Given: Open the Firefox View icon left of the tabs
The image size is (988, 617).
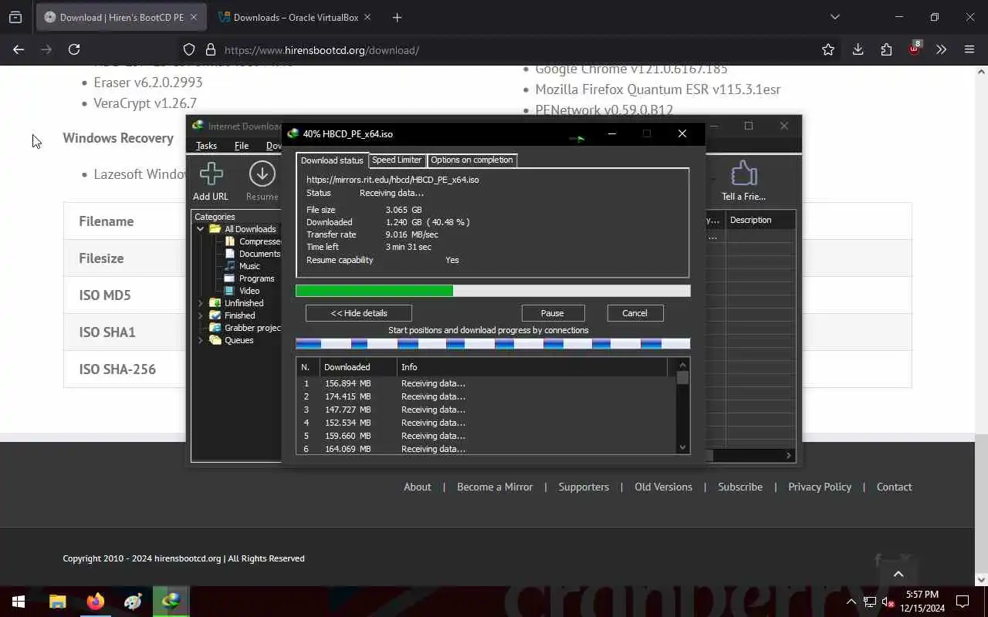Looking at the screenshot, I should (x=15, y=17).
